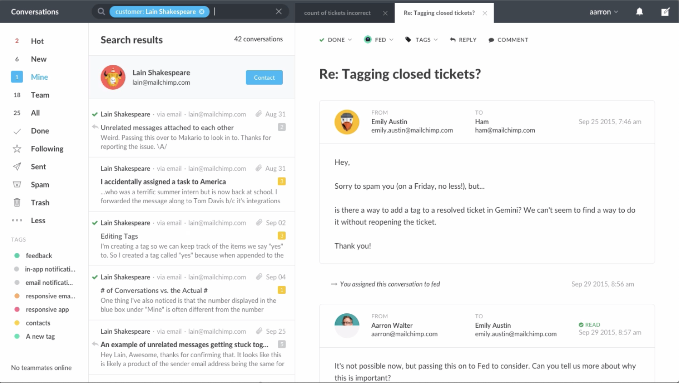Select the contacts tag color dot
The width and height of the screenshot is (679, 383).
(x=17, y=323)
